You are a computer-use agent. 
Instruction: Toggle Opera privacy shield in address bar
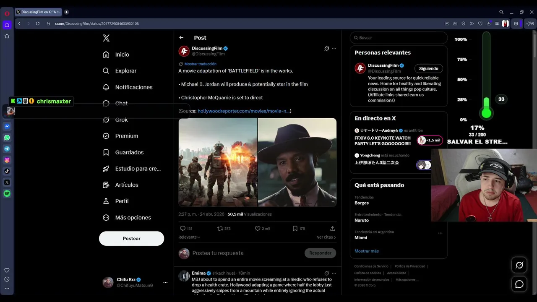464,23
